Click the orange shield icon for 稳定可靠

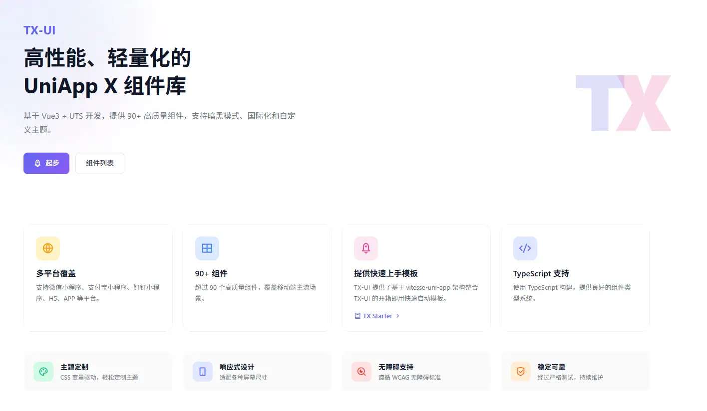[x=521, y=372]
